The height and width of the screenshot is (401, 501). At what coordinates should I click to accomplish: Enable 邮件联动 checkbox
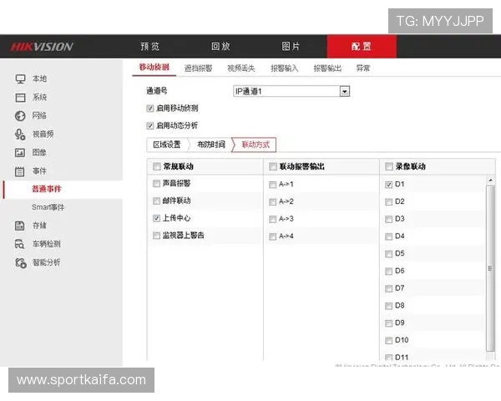click(156, 201)
